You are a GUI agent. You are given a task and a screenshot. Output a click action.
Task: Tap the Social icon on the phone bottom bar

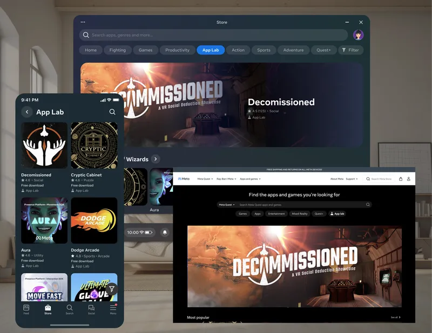[91, 308]
